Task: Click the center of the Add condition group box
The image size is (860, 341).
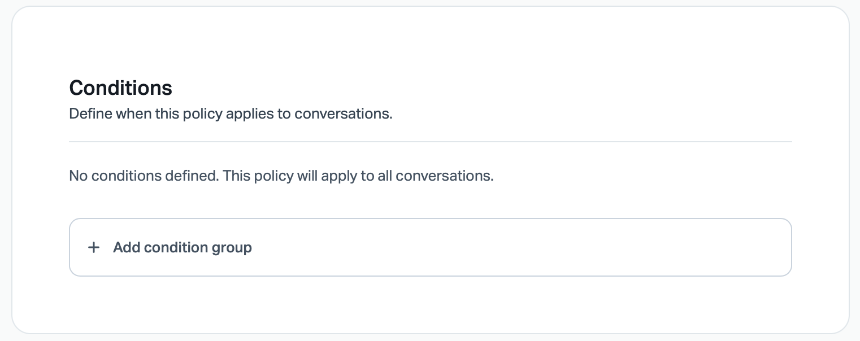Action: pyautogui.click(x=430, y=247)
